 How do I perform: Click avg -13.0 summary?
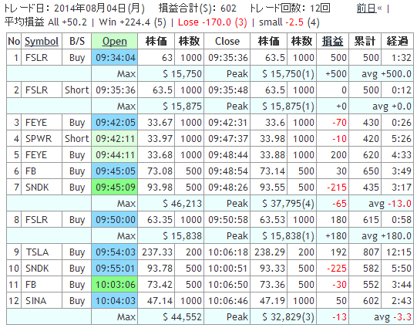pos(390,204)
